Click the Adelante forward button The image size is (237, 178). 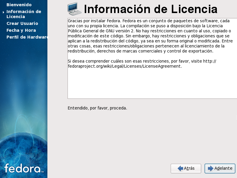point(220,168)
